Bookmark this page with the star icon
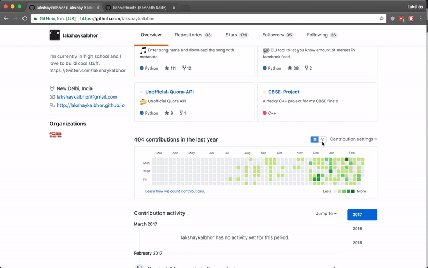 click(381, 19)
